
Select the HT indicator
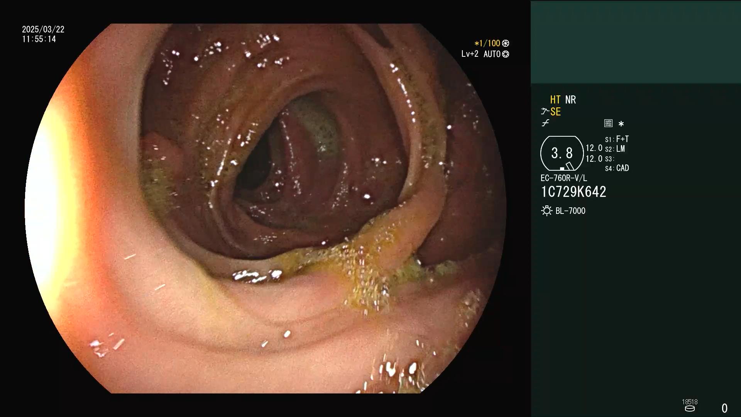point(555,100)
